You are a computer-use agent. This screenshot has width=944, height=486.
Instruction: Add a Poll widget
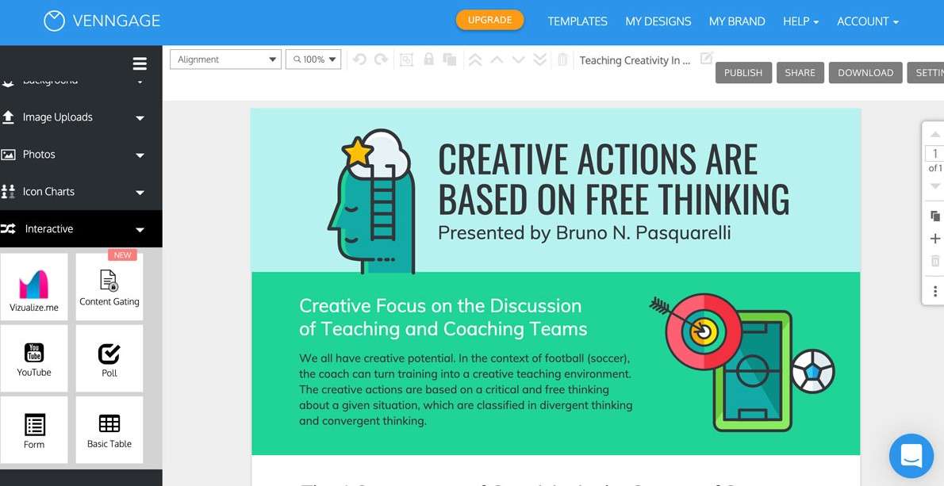(109, 358)
